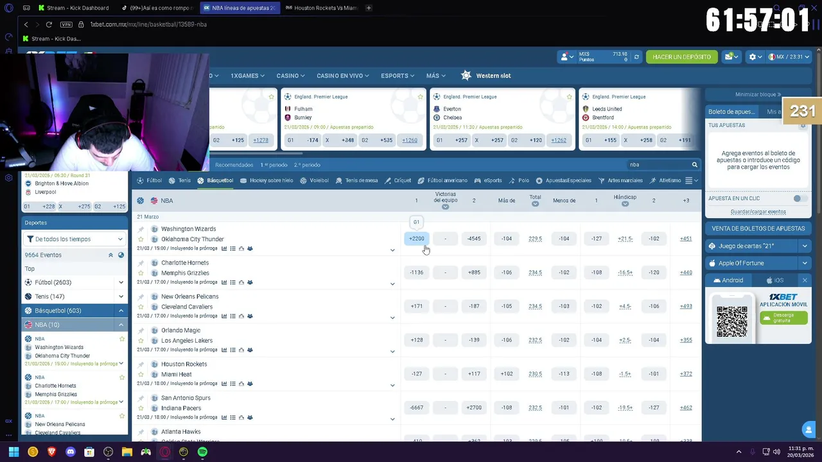Open Western slot promotion

[486, 76]
